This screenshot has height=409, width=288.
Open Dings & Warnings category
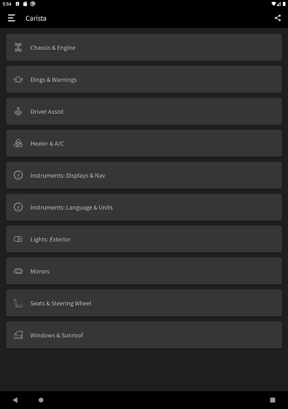click(x=144, y=79)
